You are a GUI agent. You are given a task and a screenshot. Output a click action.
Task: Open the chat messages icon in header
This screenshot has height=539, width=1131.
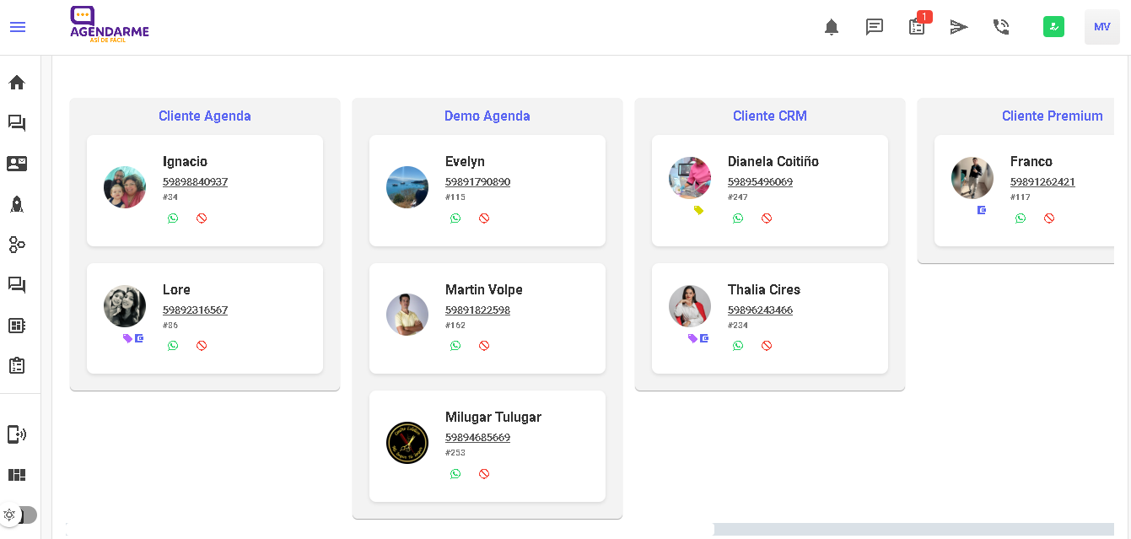[875, 27]
